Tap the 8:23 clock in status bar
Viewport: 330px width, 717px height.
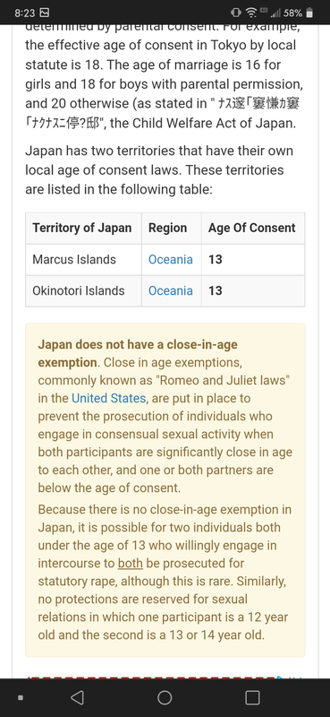pos(23,13)
